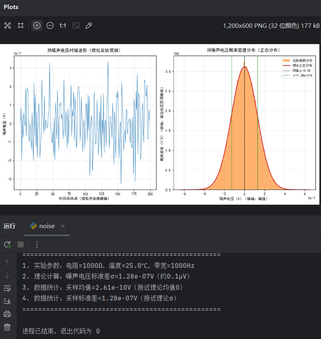Image resolution: width=321 pixels, height=339 pixels.
Task: Click the fit-to-window frame icon
Action: (76, 25)
